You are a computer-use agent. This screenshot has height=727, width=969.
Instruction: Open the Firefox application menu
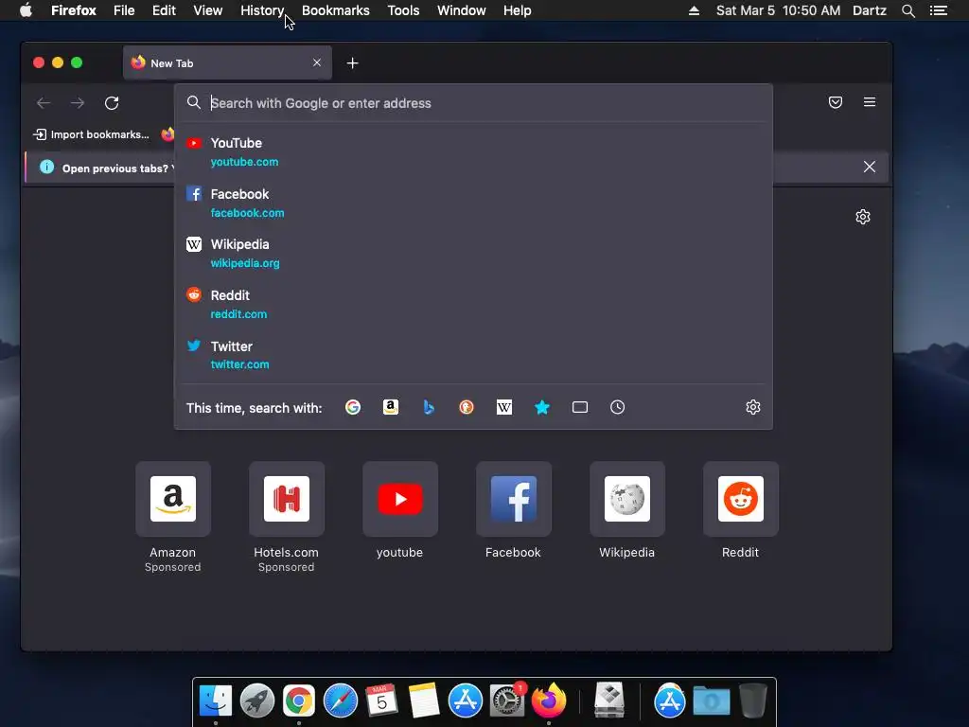(74, 10)
